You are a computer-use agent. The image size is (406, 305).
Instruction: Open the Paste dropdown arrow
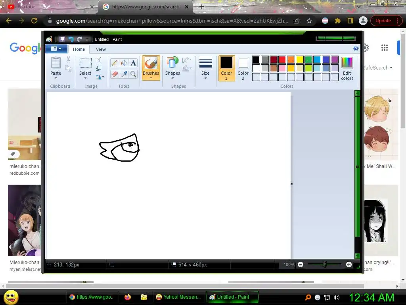(56, 78)
